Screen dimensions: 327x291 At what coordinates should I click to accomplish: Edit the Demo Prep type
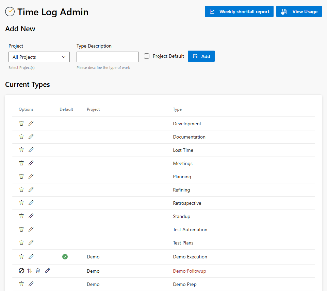[x=31, y=284]
